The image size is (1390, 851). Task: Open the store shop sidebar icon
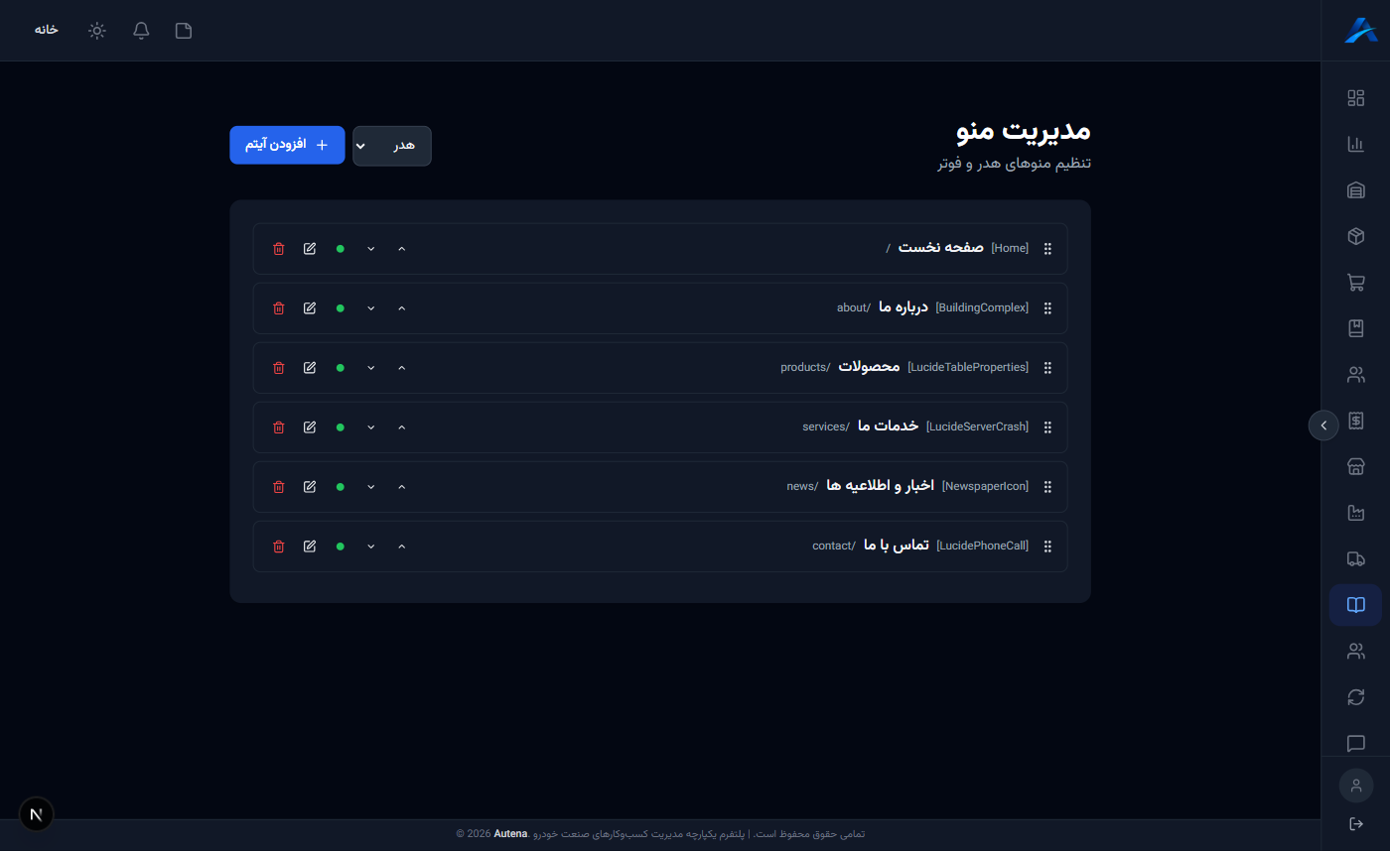[1355, 466]
